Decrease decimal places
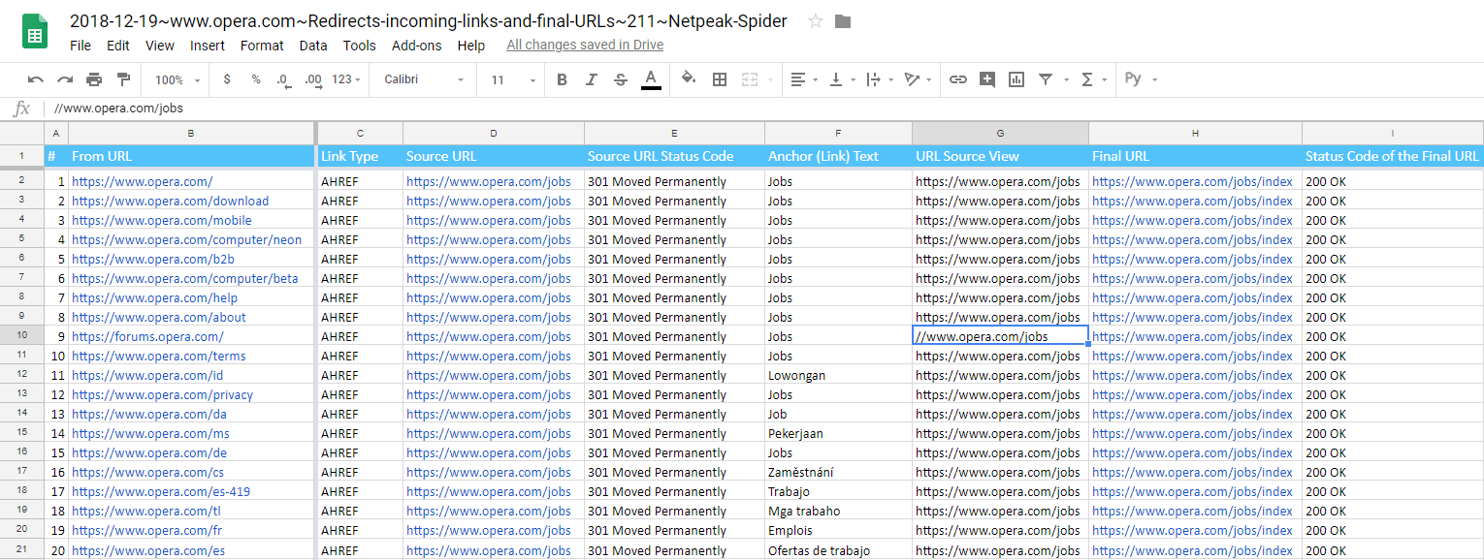The height and width of the screenshot is (560, 1484). (x=283, y=79)
